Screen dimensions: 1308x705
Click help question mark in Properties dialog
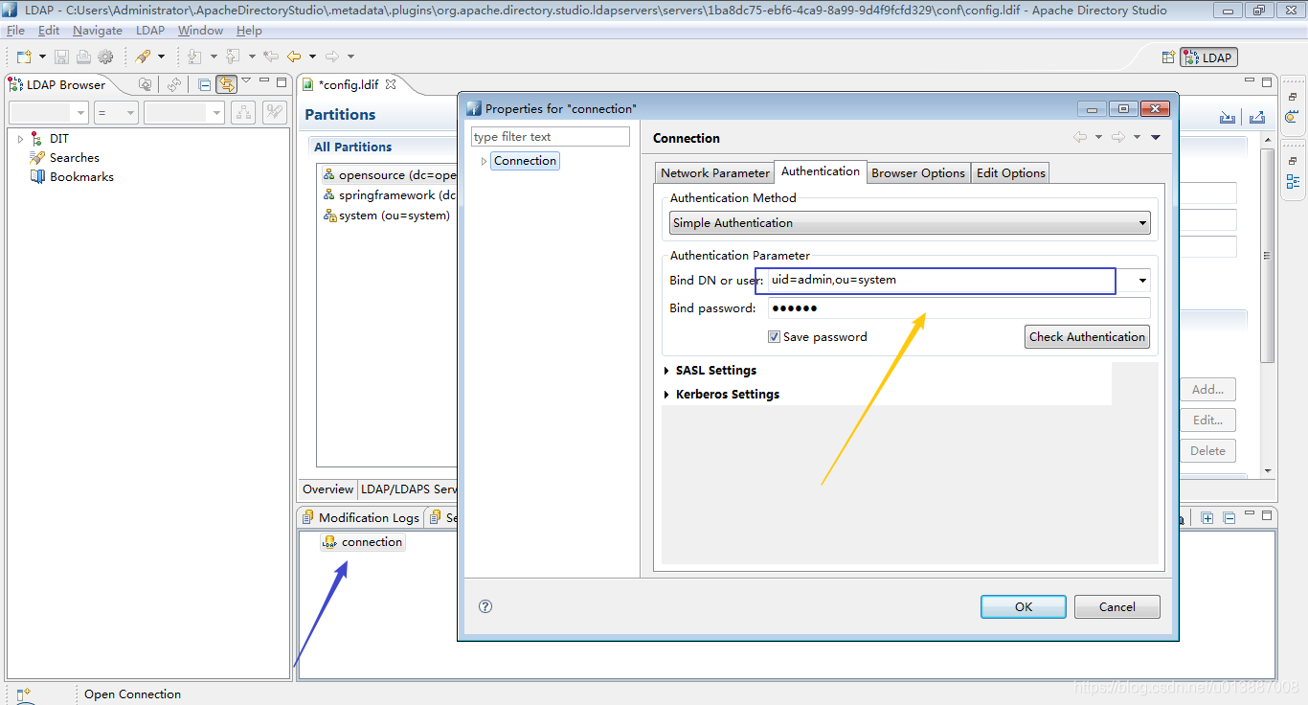485,606
